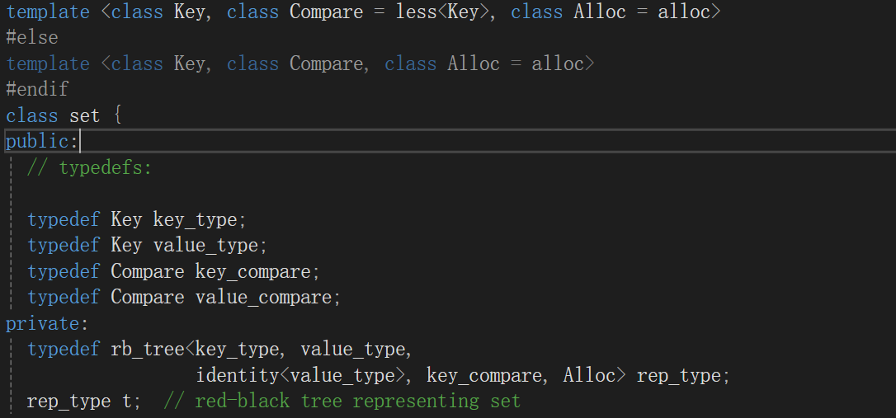Click the 'key_compare;' typedef name
This screenshot has height=418, width=896.
pyautogui.click(x=257, y=271)
